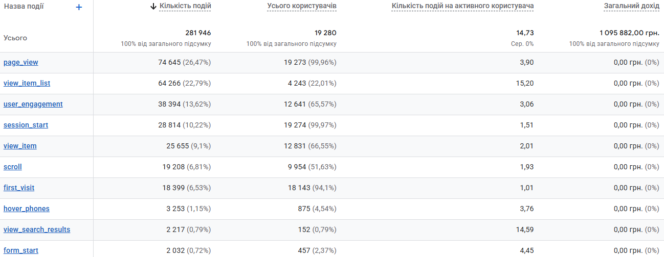Open the first_visit event link
This screenshot has height=257, width=664.
(19, 188)
